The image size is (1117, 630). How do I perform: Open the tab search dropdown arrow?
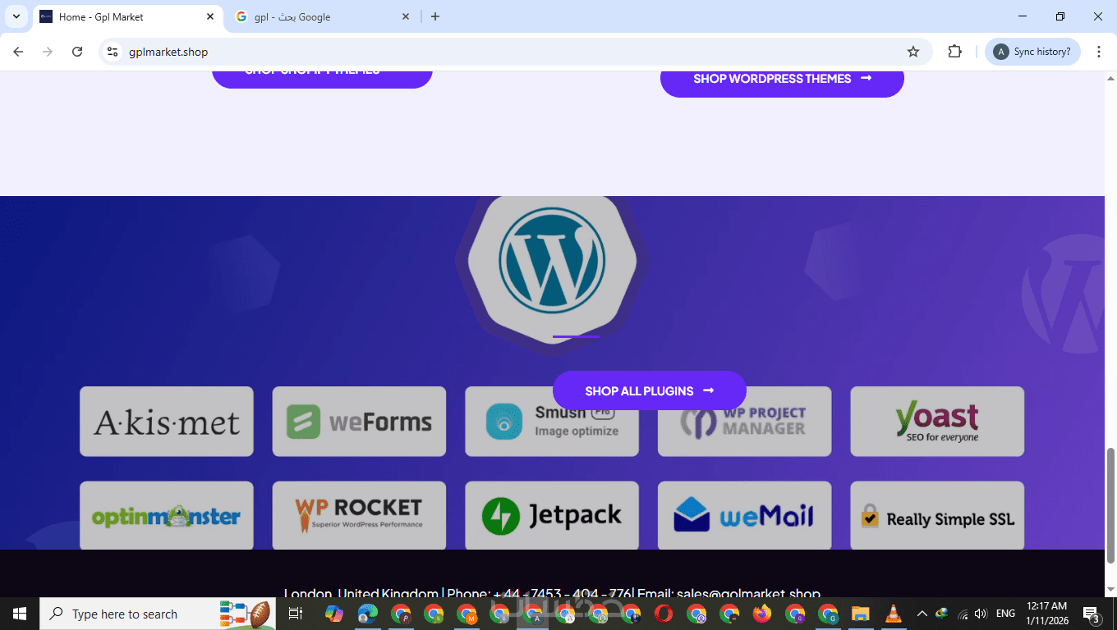point(16,16)
